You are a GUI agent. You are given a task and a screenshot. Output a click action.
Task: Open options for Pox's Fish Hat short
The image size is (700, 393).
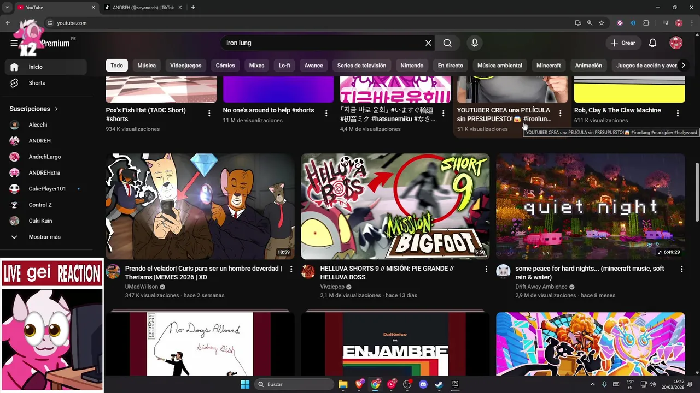coord(209,114)
